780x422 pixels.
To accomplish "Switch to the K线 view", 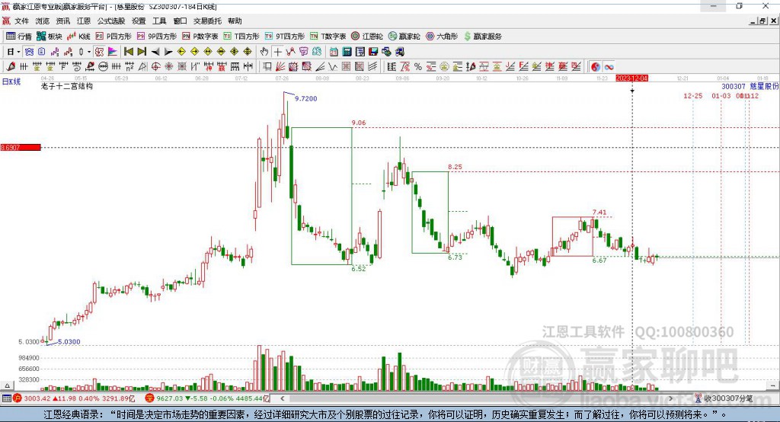I will pyautogui.click(x=78, y=37).
